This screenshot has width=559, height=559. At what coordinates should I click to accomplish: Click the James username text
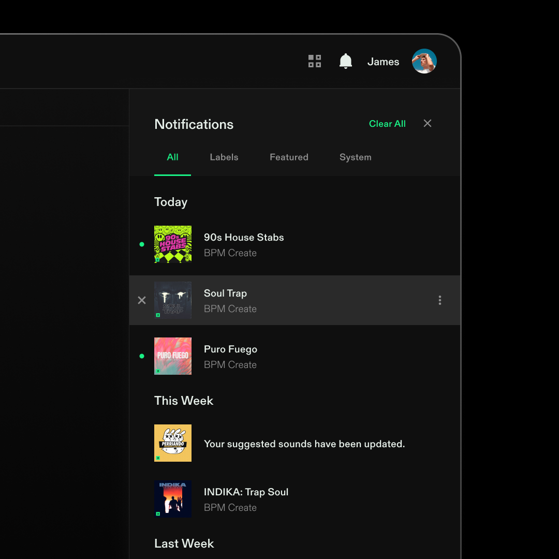click(383, 62)
